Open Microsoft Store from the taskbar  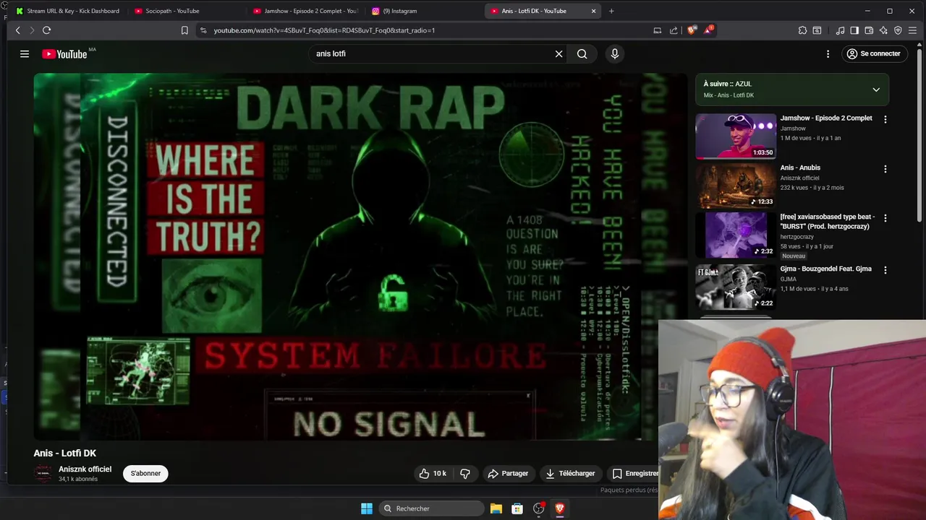517,508
